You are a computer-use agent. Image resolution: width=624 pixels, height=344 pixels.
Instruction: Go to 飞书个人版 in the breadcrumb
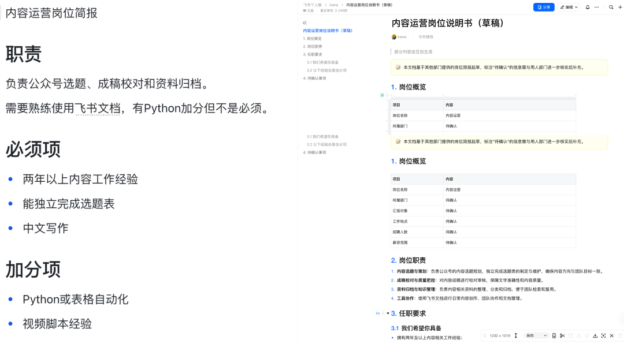pos(312,5)
